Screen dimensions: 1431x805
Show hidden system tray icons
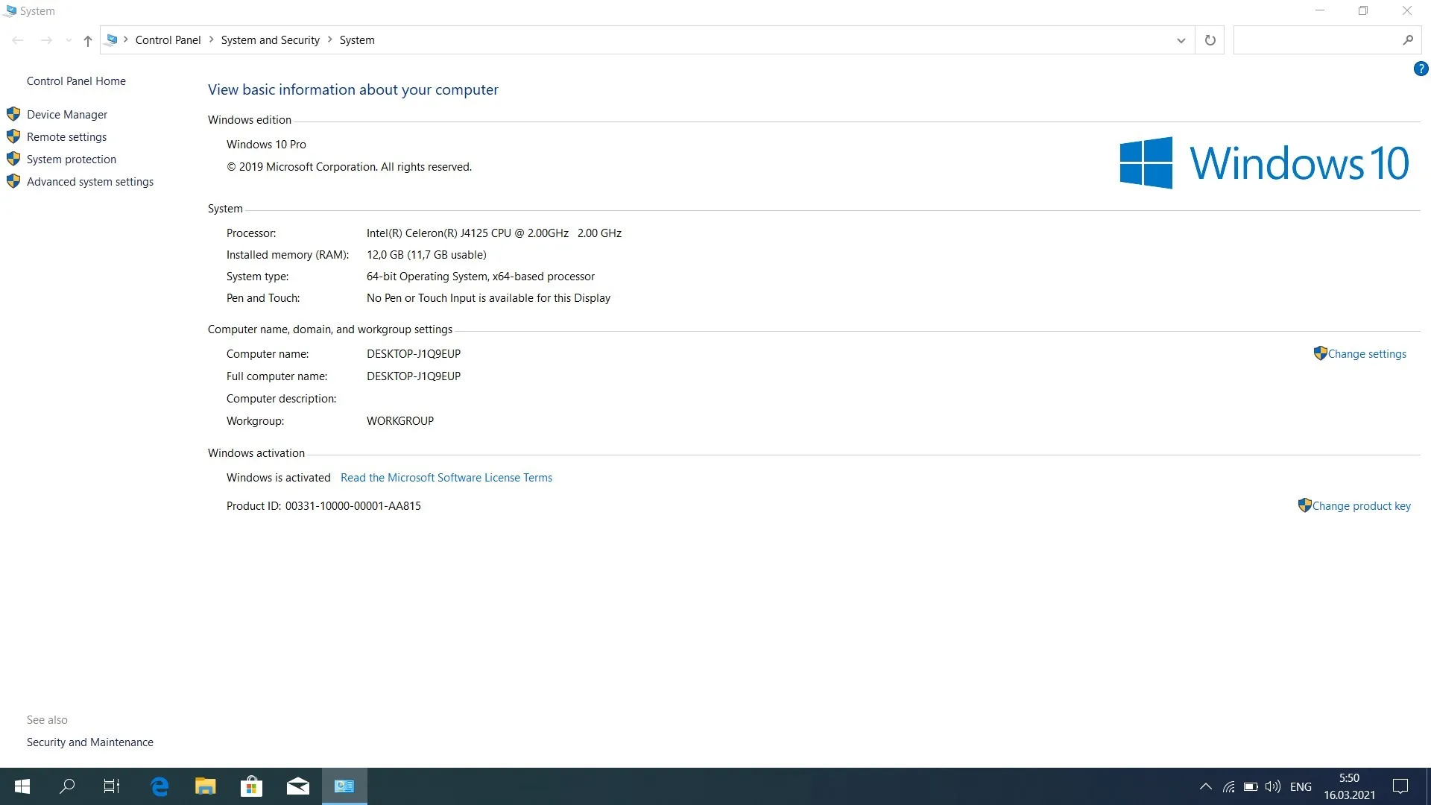tap(1205, 787)
